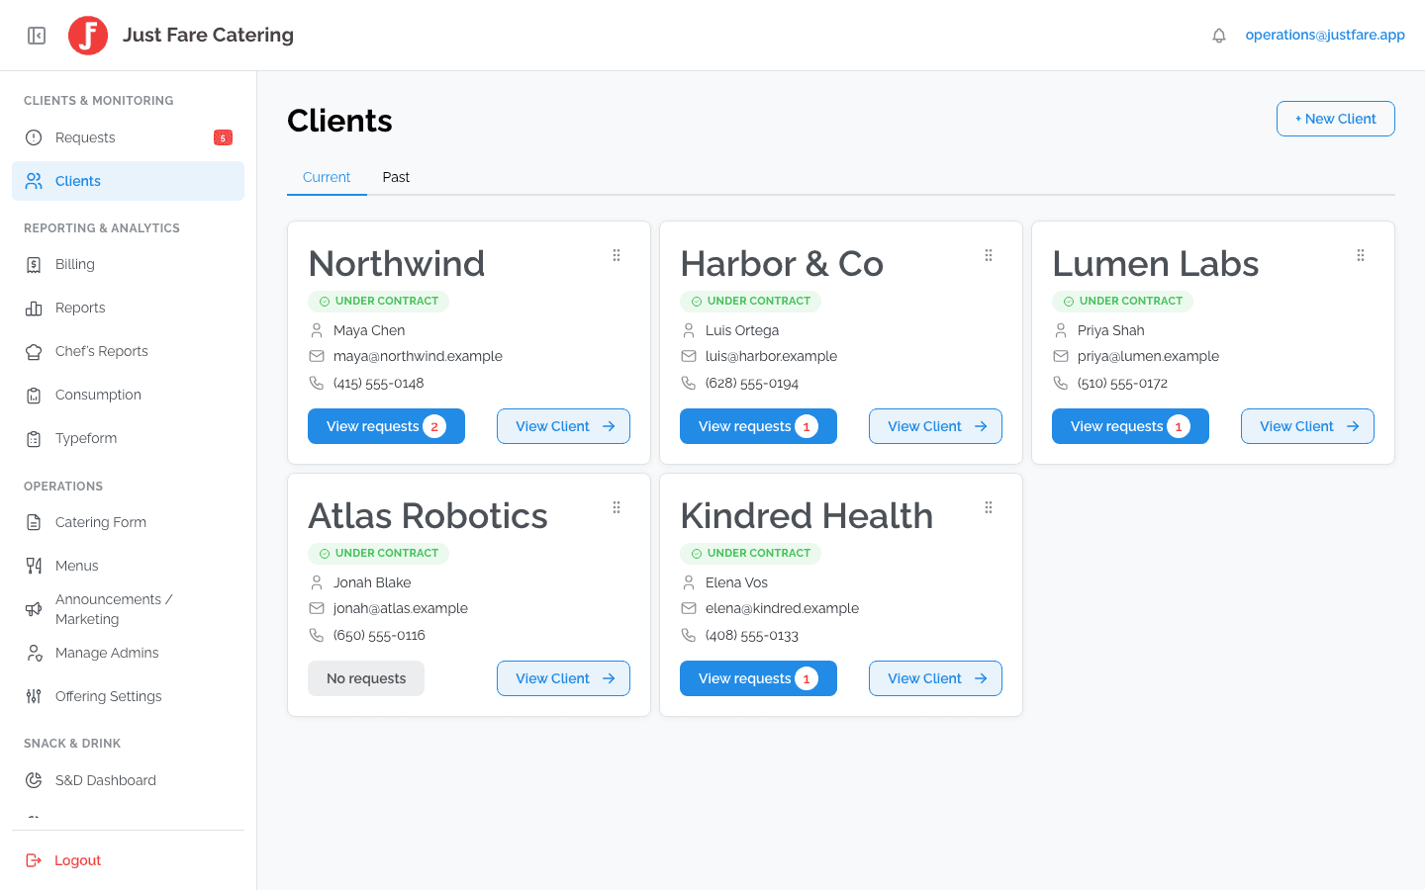View requests for Kindred Health

[758, 678]
